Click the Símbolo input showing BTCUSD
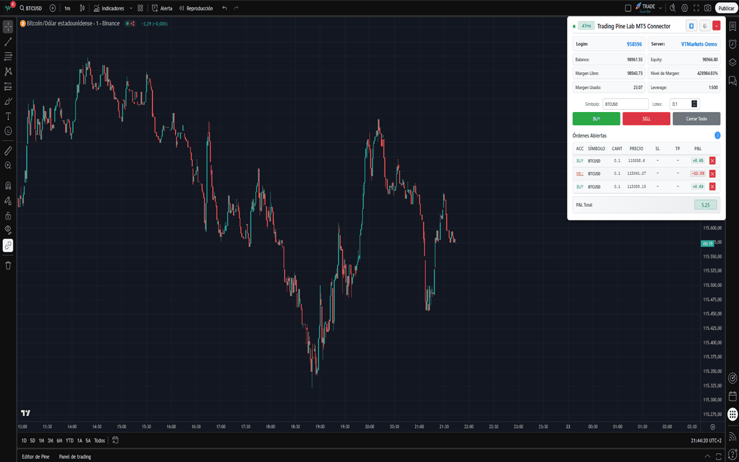The image size is (739, 462). [625, 104]
